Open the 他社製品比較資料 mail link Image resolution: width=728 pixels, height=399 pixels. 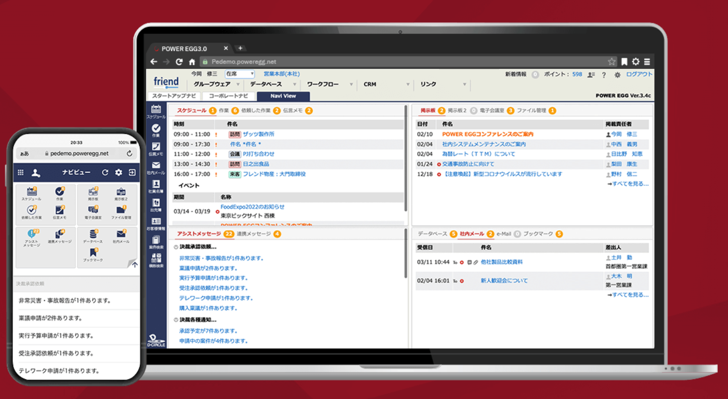tap(501, 262)
